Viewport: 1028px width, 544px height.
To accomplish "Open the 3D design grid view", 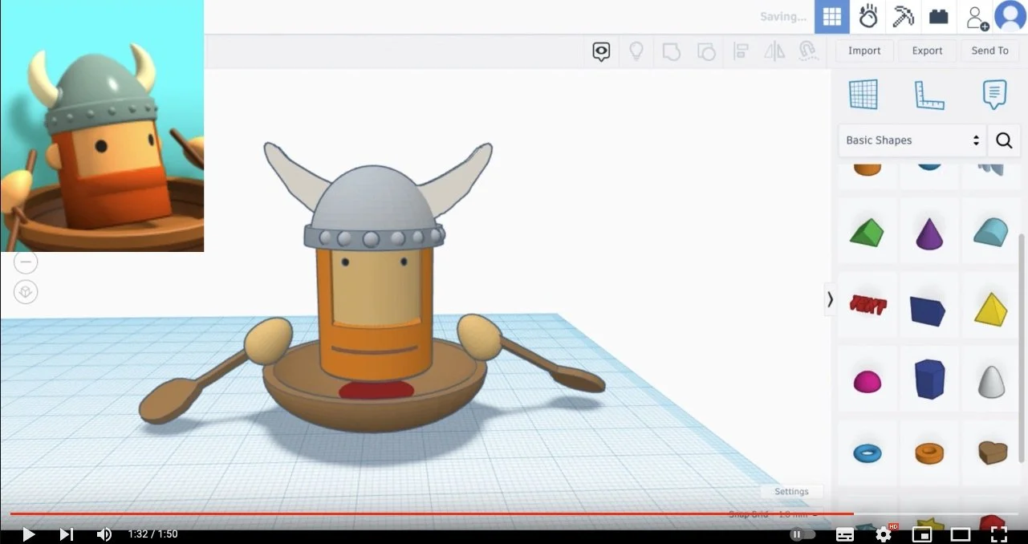I will click(831, 17).
